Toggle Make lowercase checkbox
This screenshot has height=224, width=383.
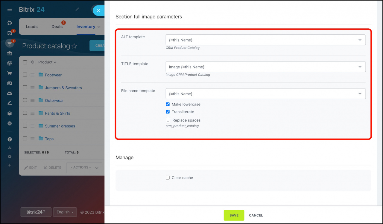(168, 104)
